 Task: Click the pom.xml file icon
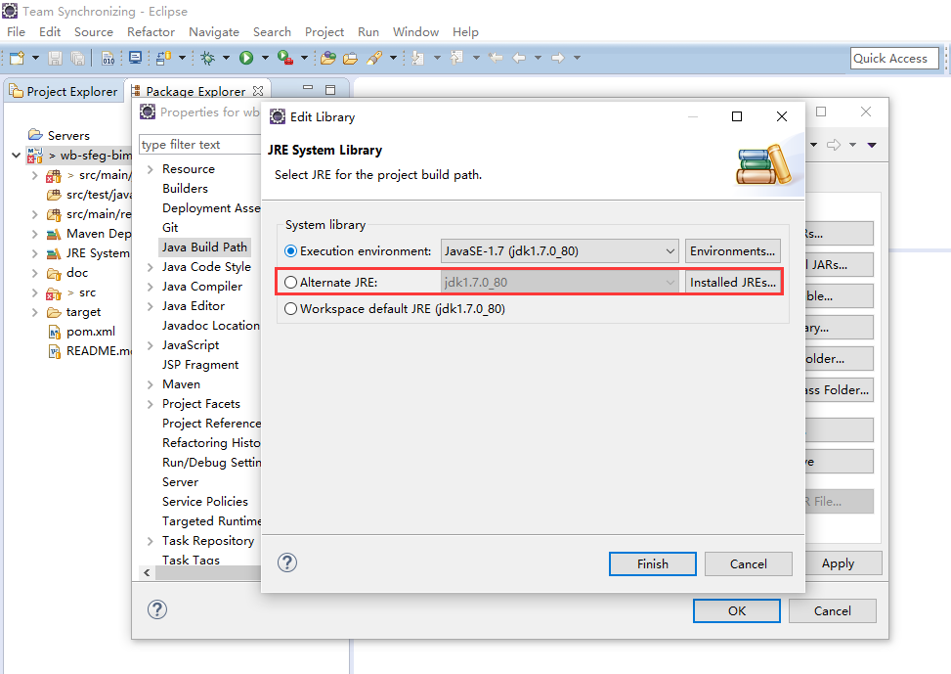55,332
